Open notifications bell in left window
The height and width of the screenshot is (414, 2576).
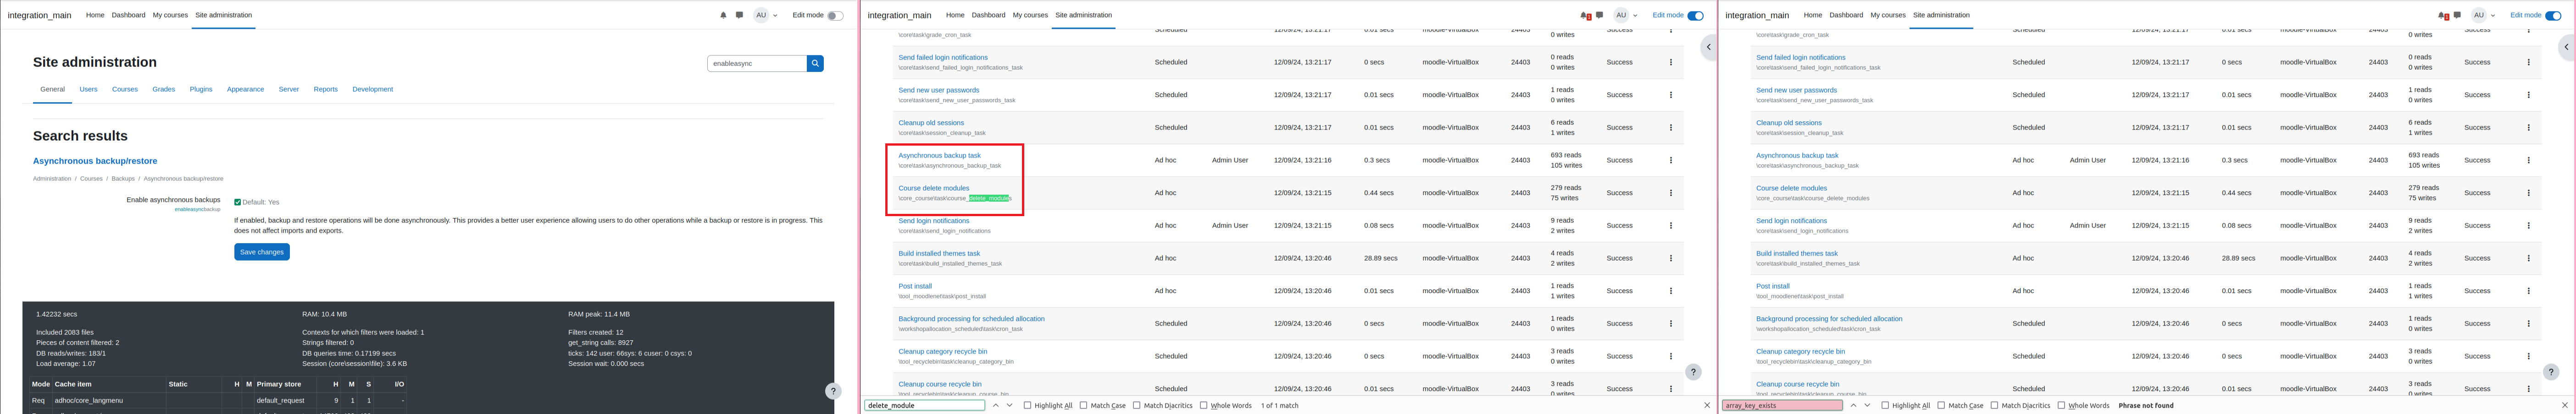point(723,15)
